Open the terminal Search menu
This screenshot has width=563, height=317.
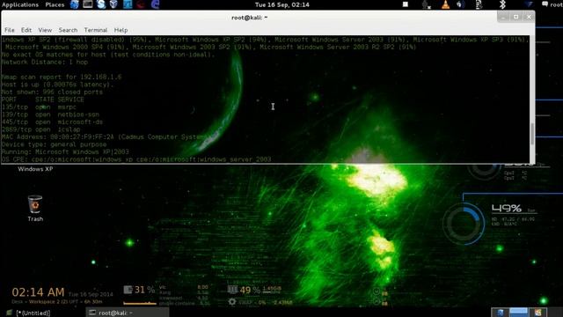(68, 30)
